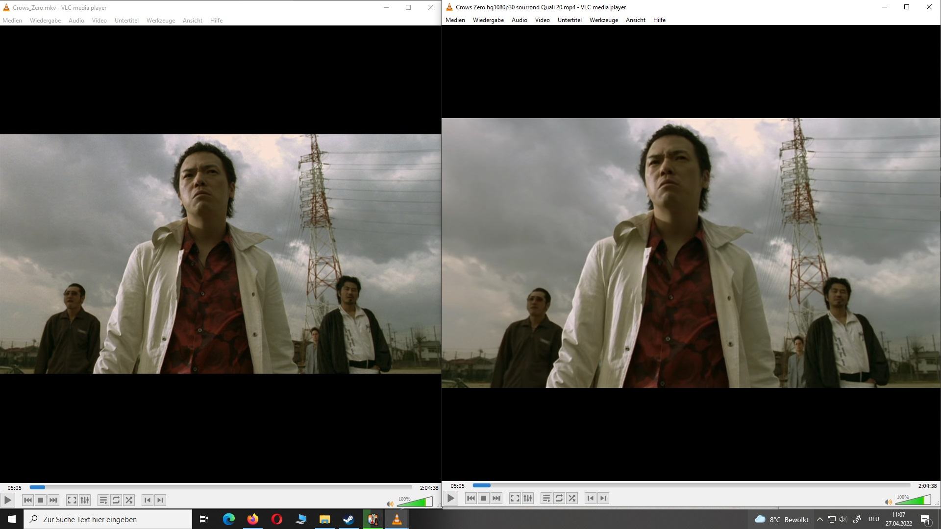
Task: Toggle shuffle in the right VLC player
Action: pos(572,498)
